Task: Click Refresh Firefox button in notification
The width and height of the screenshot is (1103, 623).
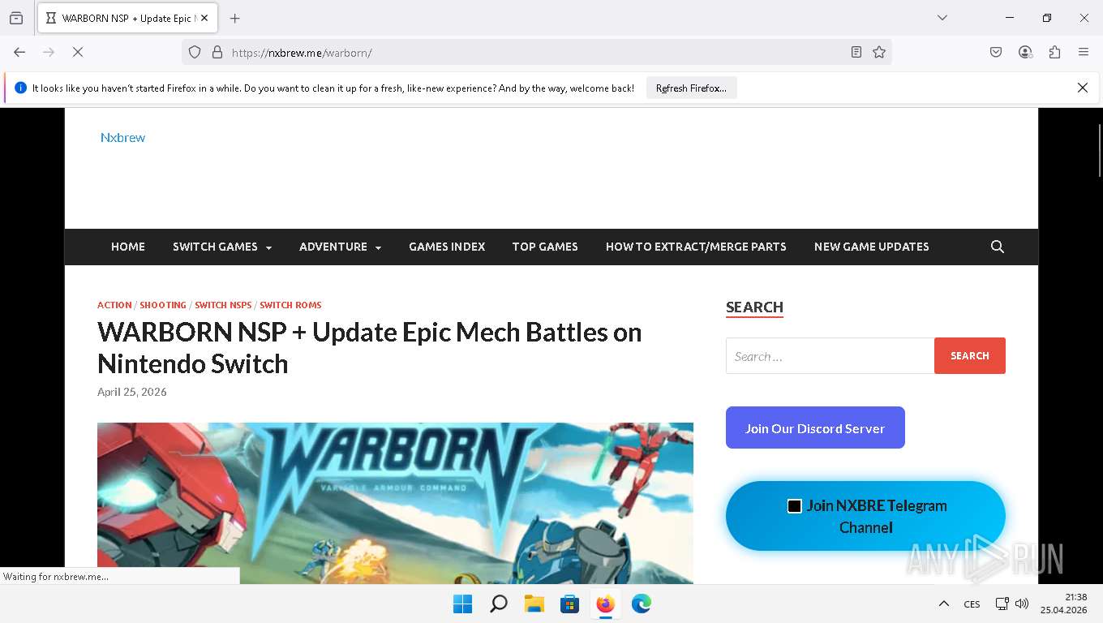Action: click(x=691, y=88)
